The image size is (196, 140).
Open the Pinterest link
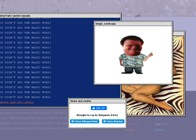(x=132, y=124)
